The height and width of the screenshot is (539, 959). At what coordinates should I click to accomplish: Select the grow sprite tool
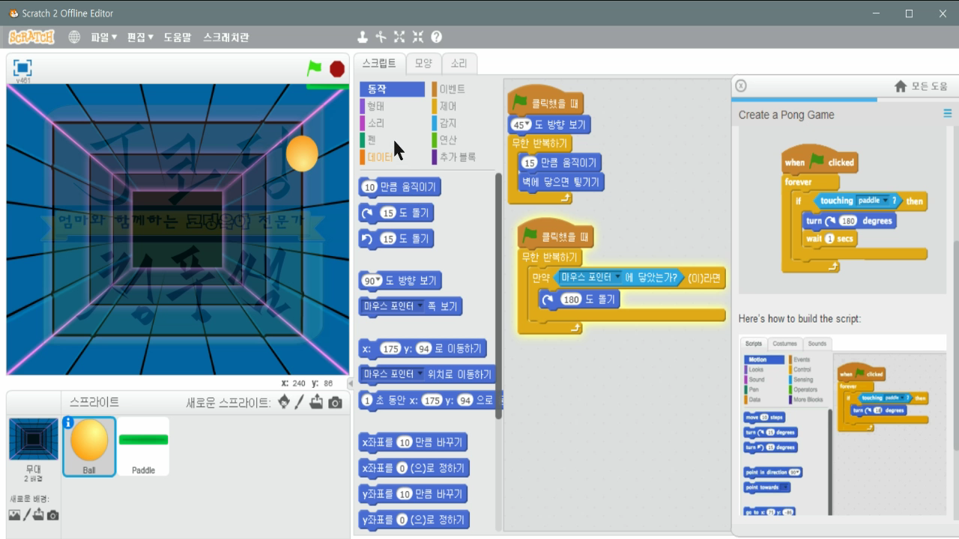[399, 36]
